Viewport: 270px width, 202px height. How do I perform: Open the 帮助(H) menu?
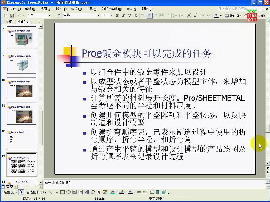point(147,9)
